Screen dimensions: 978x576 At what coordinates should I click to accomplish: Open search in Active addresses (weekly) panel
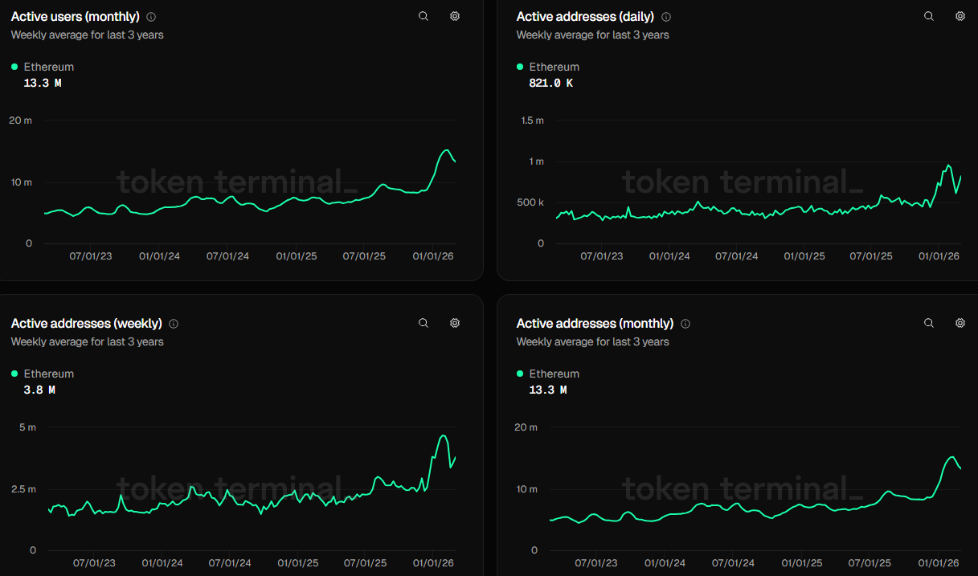(x=424, y=323)
